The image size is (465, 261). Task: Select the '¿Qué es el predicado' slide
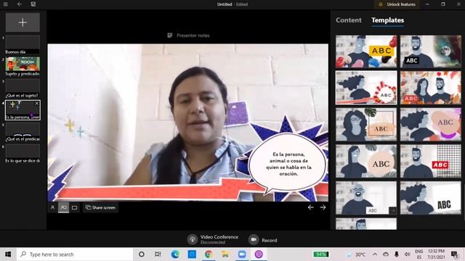pyautogui.click(x=23, y=132)
